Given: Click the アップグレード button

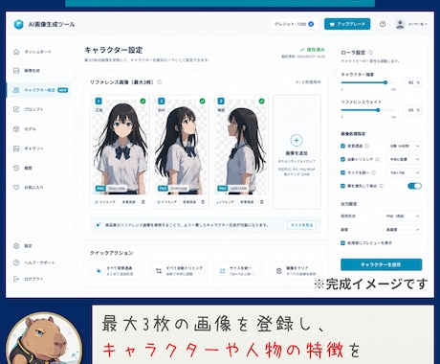Looking at the screenshot, I should pos(347,24).
